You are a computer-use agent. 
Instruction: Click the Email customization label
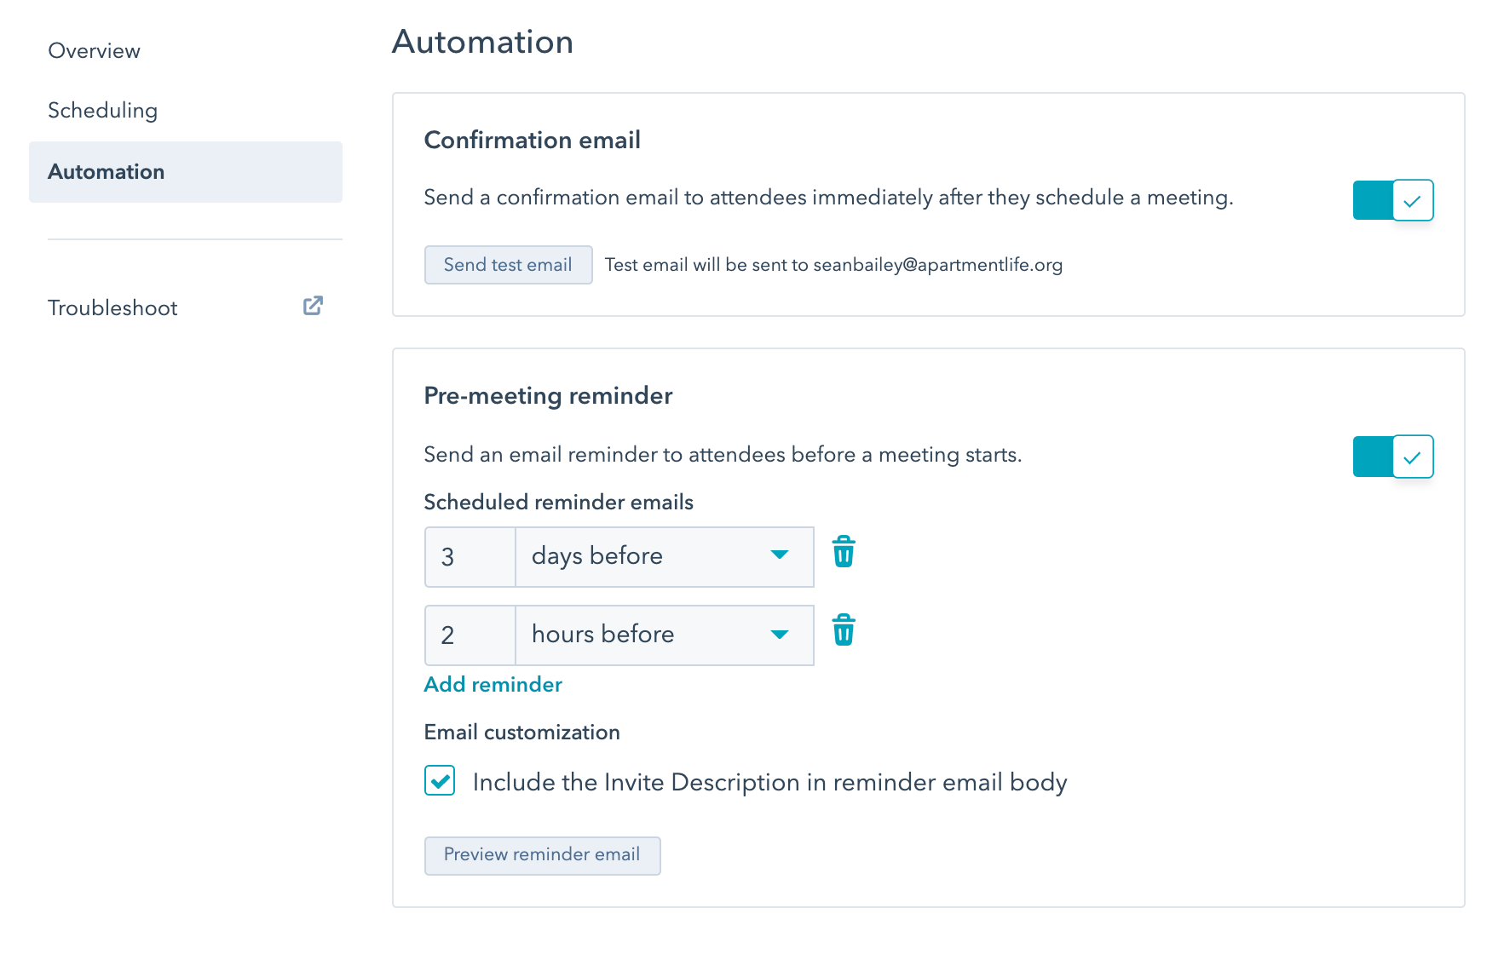521,733
